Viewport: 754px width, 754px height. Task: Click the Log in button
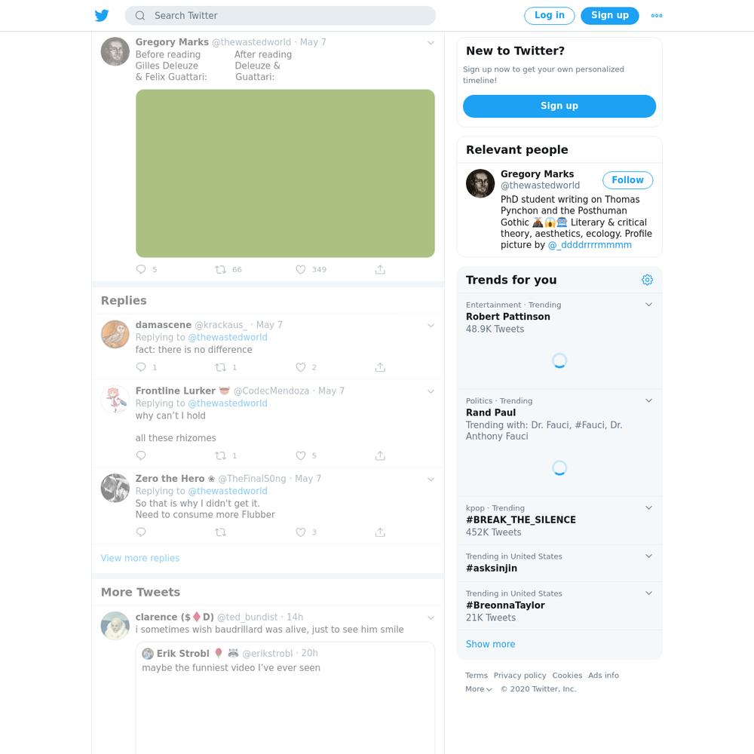point(549,15)
